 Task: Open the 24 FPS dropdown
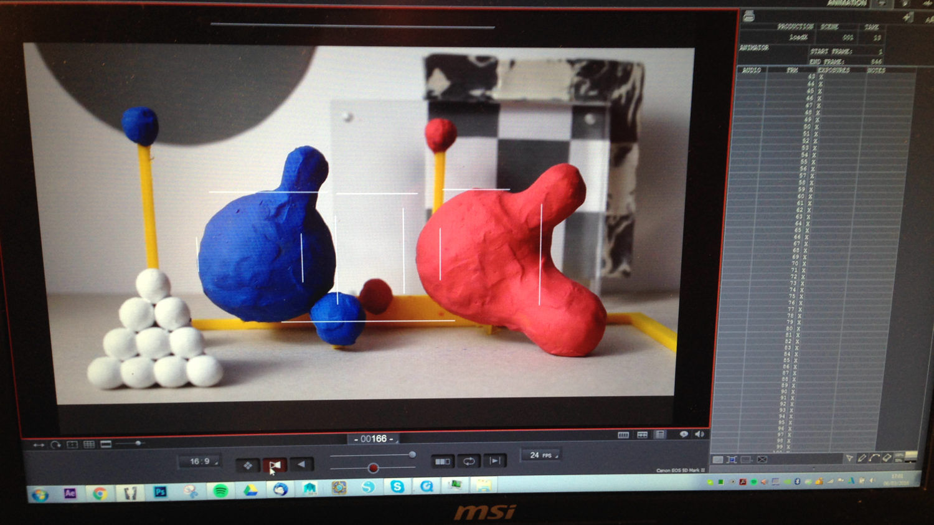click(x=540, y=455)
